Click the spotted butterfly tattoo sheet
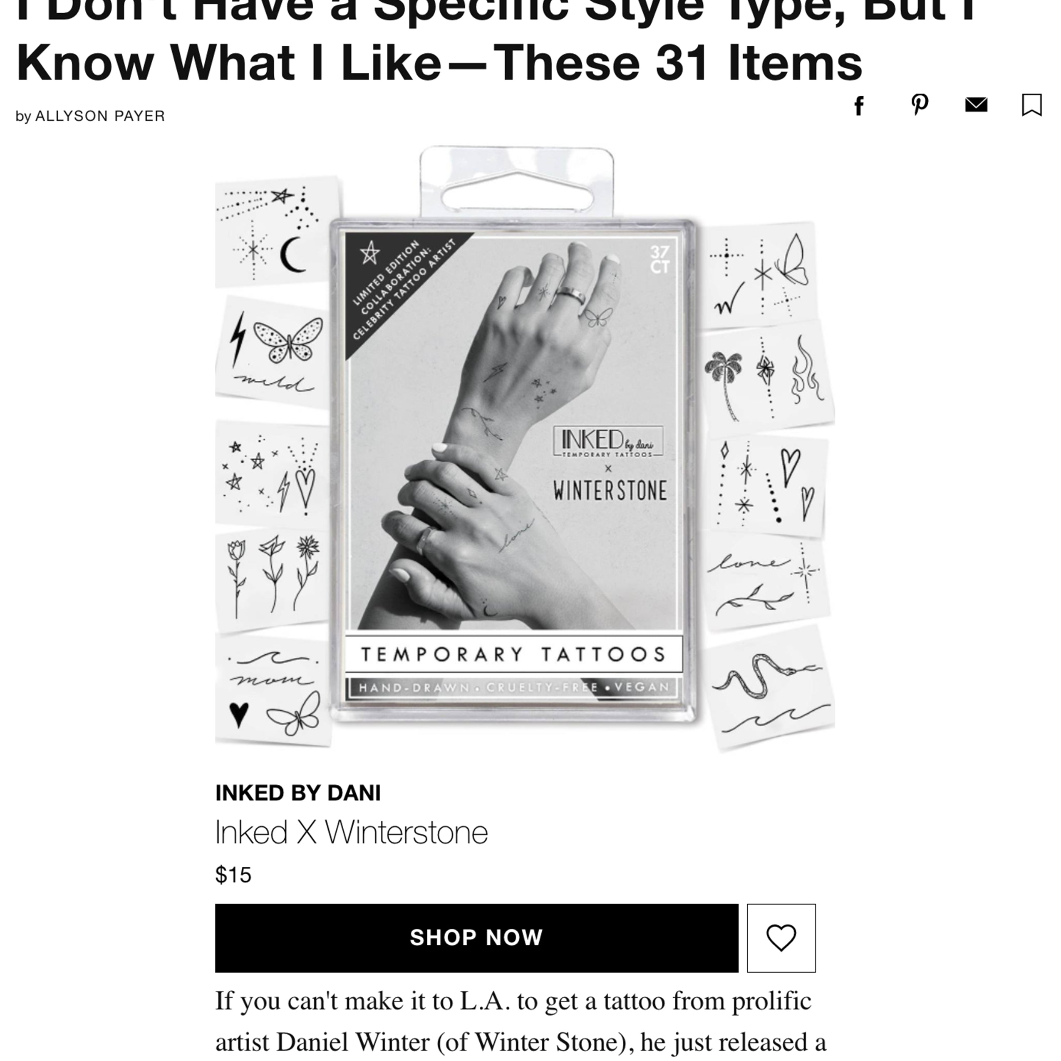Viewport: 1061px width, 1061px height. coord(273,352)
